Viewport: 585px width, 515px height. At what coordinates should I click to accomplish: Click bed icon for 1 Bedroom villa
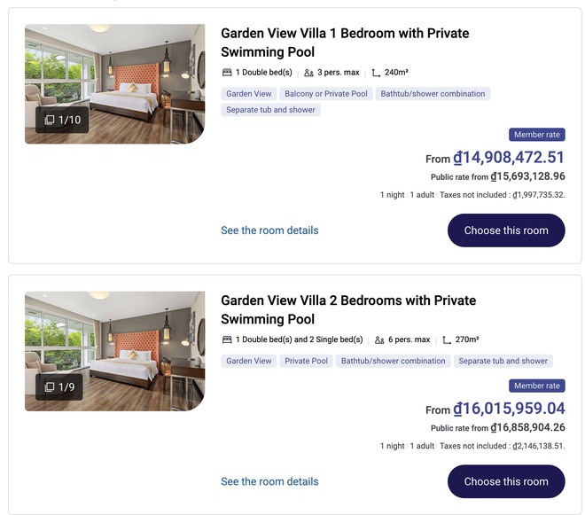227,73
